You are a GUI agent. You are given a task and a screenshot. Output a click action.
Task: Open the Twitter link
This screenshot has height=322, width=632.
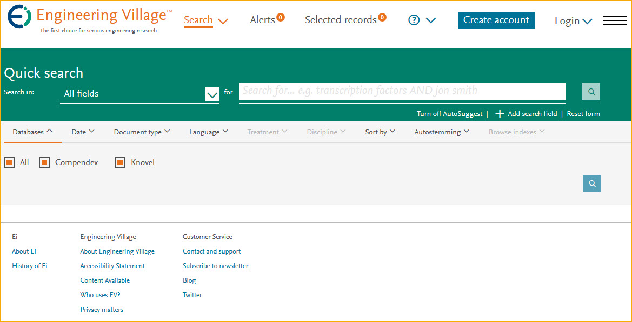[192, 294]
